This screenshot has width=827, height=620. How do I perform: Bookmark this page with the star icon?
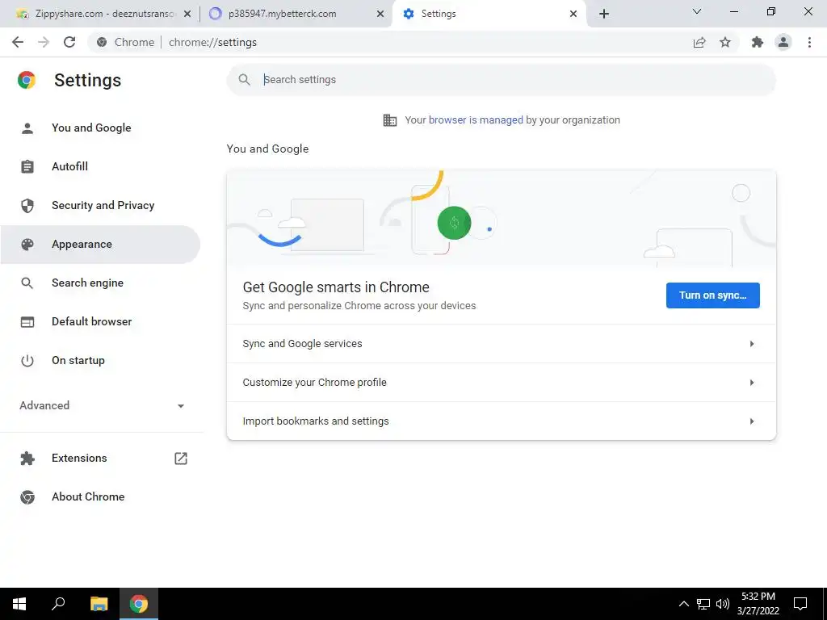pyautogui.click(x=725, y=42)
